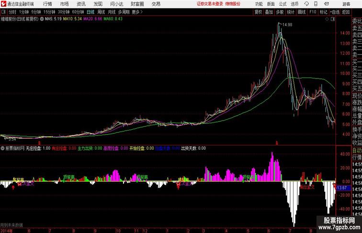Open the 公式 menu
The width and height of the screenshot is (362, 233).
(x=283, y=4)
